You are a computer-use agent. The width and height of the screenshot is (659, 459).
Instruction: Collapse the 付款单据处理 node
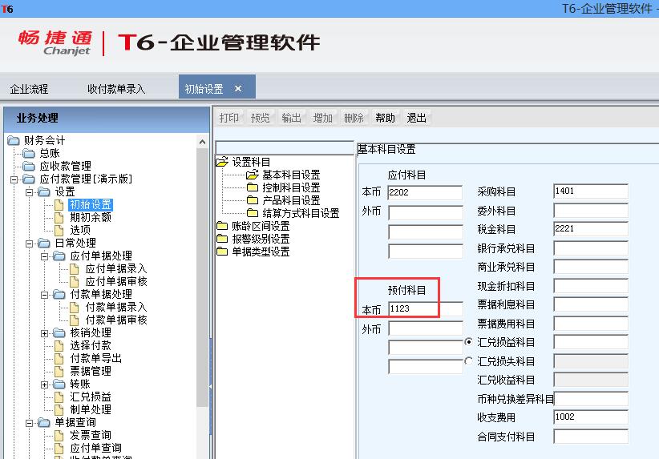pos(45,295)
